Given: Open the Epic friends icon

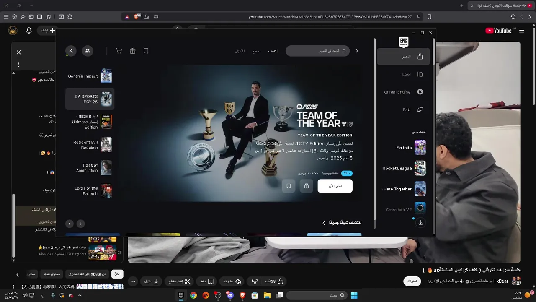Looking at the screenshot, I should [x=88, y=51].
